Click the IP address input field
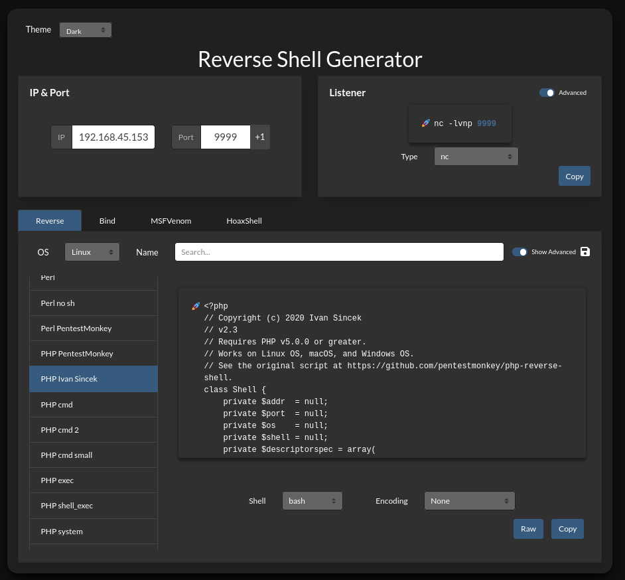This screenshot has height=580, width=625. 113,137
